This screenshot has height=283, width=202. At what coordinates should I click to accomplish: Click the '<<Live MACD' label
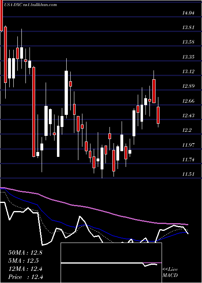170,272
